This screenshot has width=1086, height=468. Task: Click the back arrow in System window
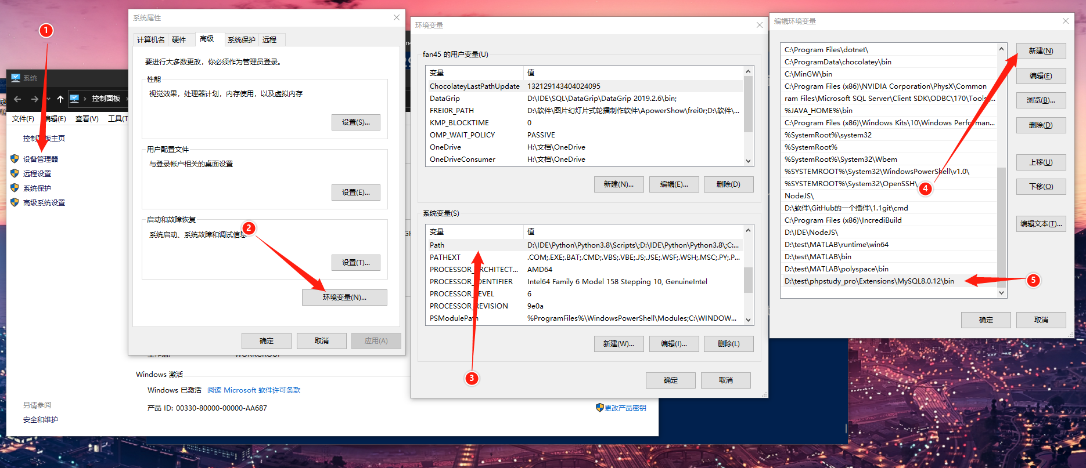tap(17, 99)
